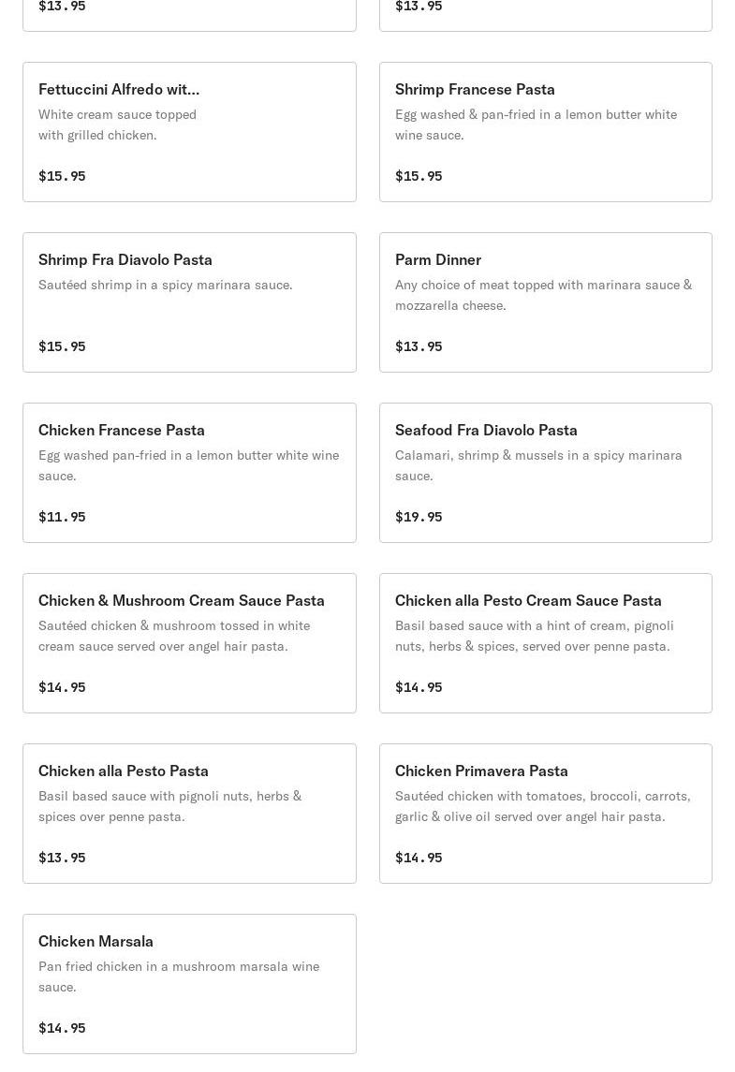Image resolution: width=735 pixels, height=1072 pixels.
Task: Select the Shrimp Francese Pasta card
Action: click(x=475, y=90)
